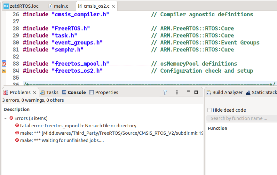Open the Tasks view tab
Viewport: 277px width, 175px height.
pyautogui.click(x=49, y=92)
